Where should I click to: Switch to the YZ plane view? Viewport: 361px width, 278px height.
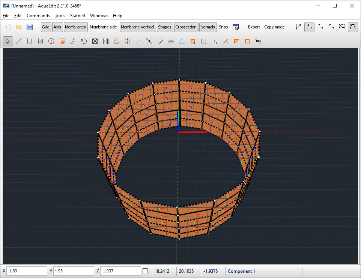pyautogui.click(x=331, y=27)
